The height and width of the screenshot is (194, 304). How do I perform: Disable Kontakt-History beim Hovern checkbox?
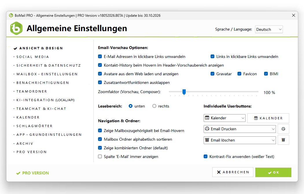[100, 65]
